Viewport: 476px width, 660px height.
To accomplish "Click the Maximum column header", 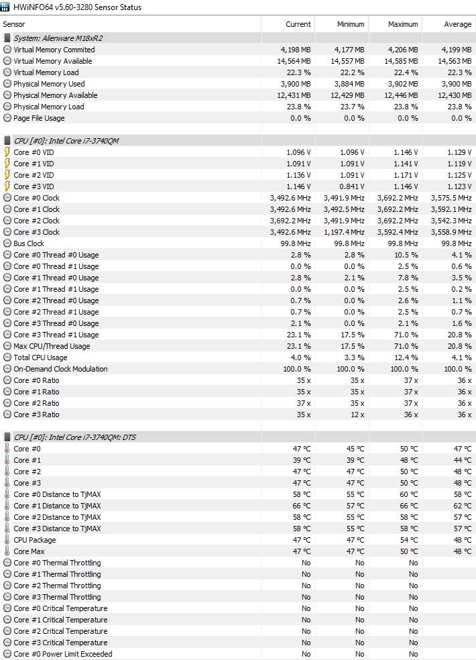I will [x=396, y=24].
